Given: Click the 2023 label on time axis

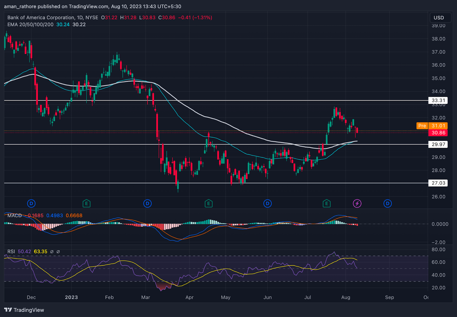Looking at the screenshot, I should [x=71, y=297].
